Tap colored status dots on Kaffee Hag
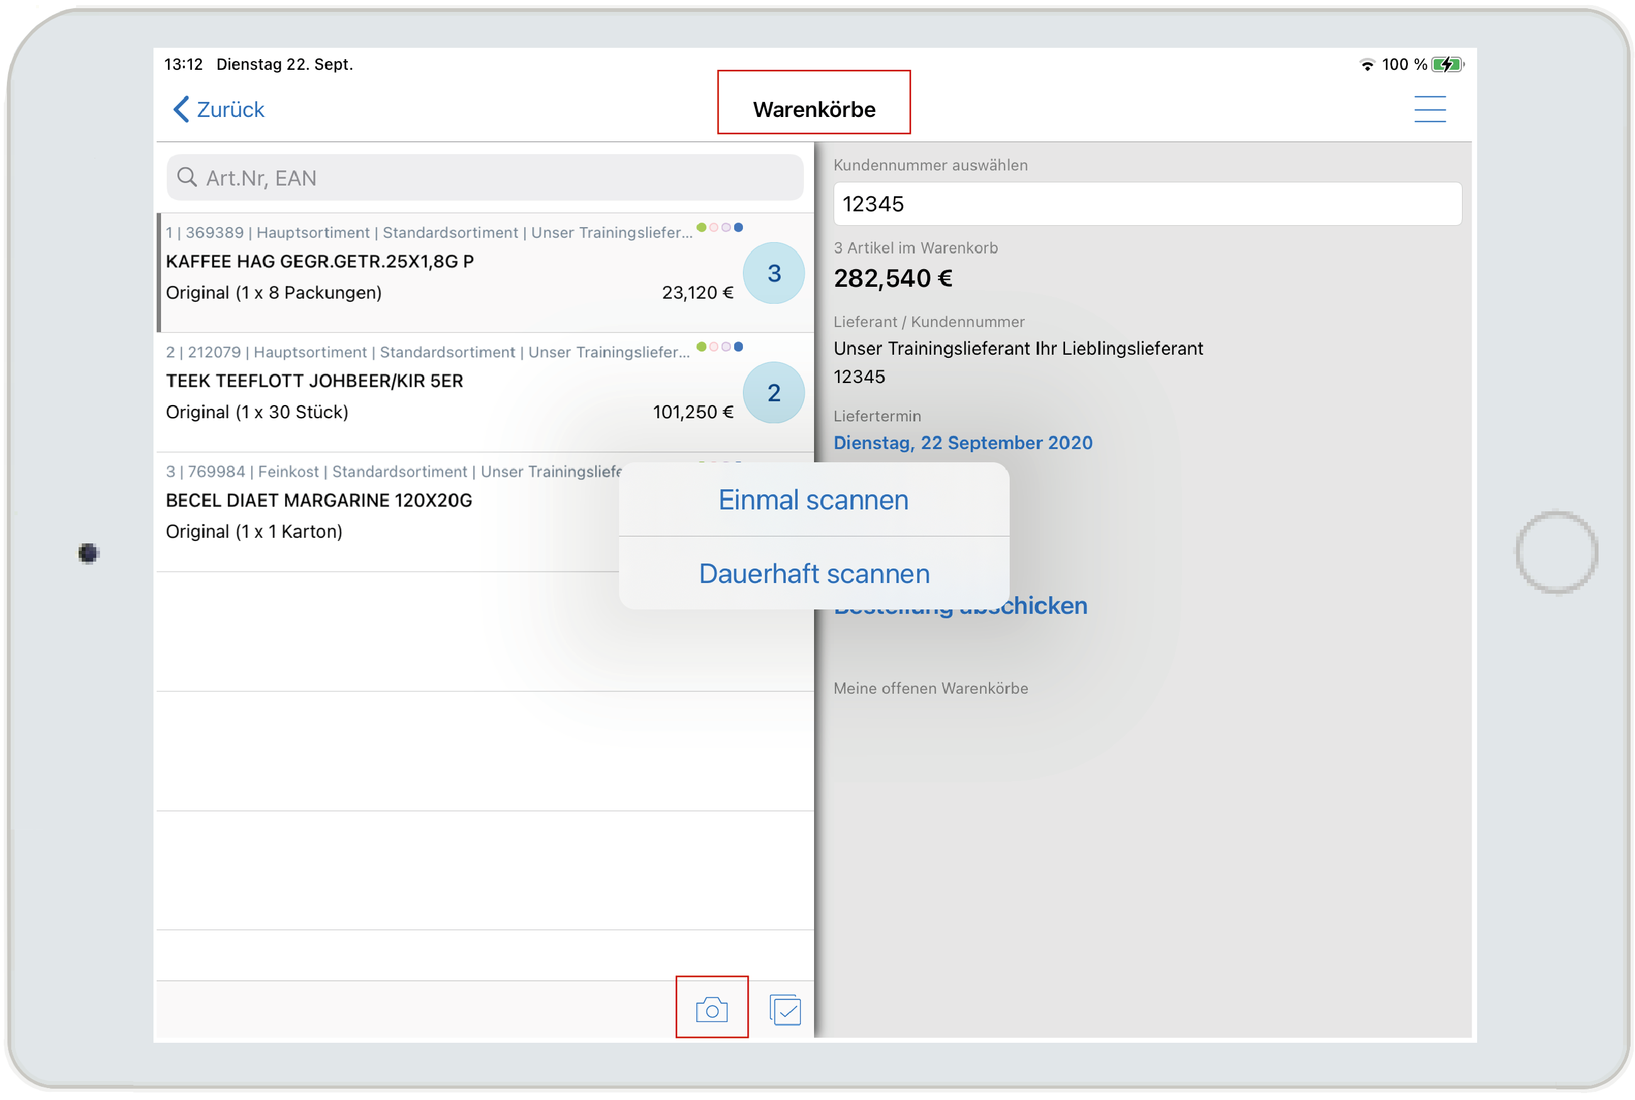The image size is (1635, 1100). [x=718, y=227]
